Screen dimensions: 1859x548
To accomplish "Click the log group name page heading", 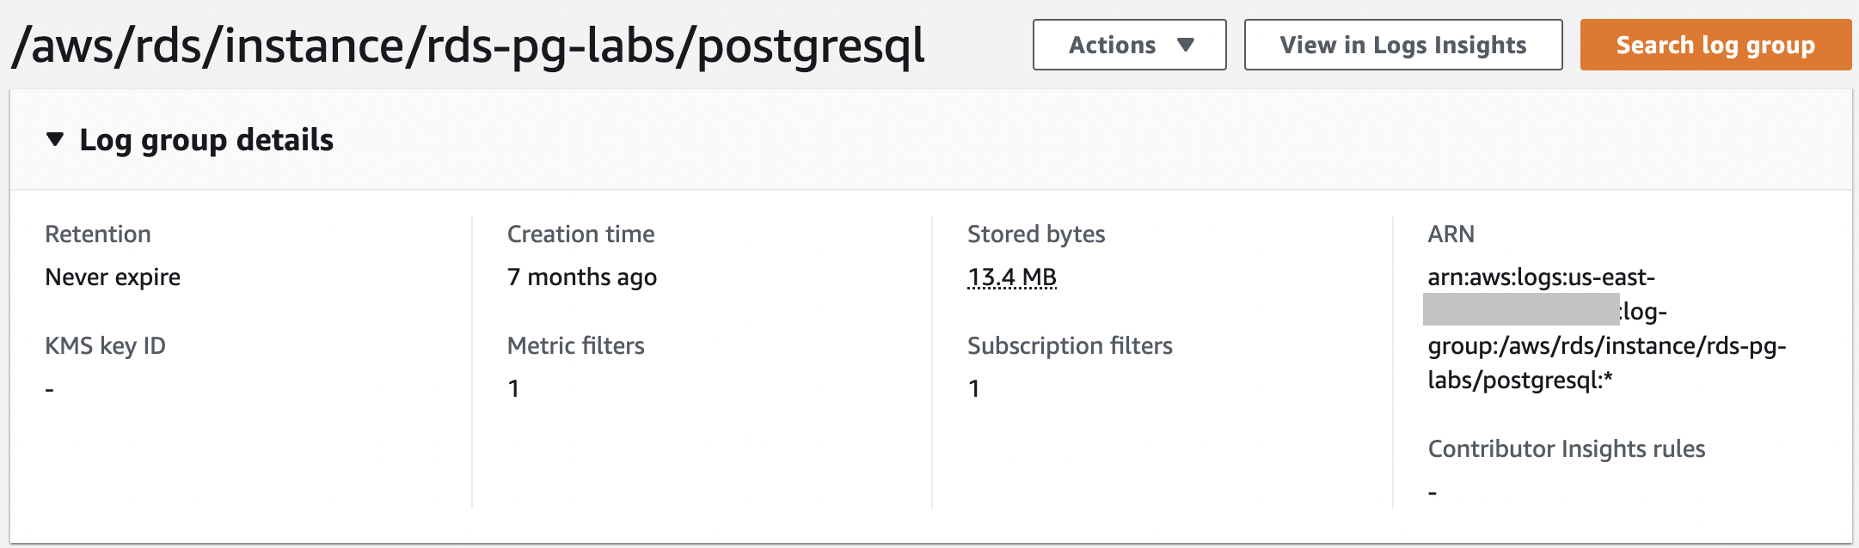I will (468, 46).
